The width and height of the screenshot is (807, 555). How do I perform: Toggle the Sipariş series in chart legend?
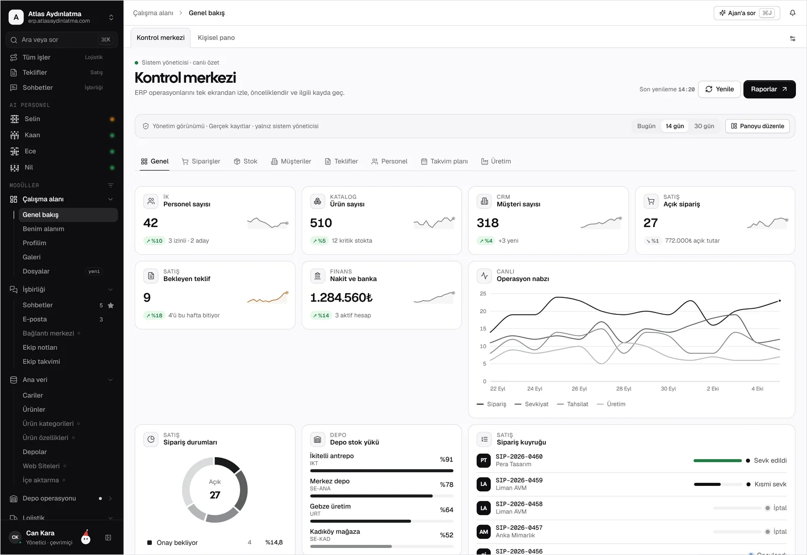point(492,404)
